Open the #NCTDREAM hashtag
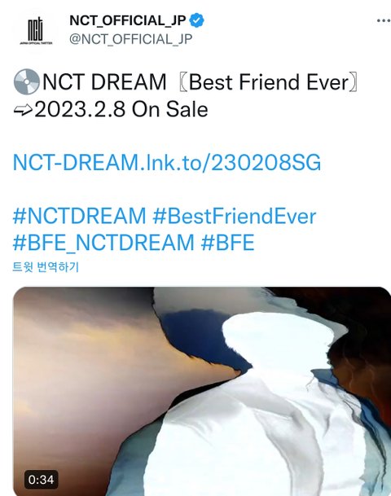The image size is (391, 496). click(79, 217)
